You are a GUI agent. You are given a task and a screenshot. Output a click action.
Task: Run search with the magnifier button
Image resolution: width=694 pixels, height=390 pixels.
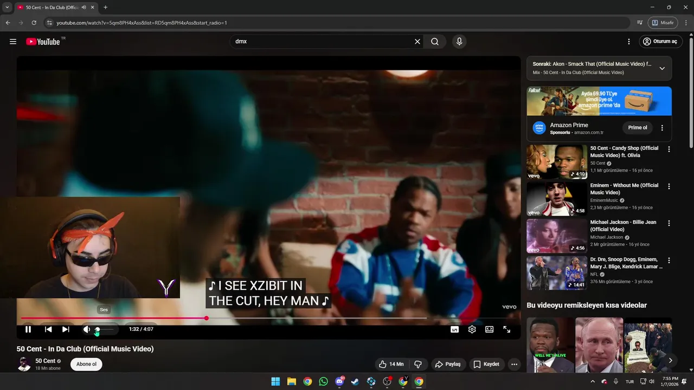[x=435, y=42]
